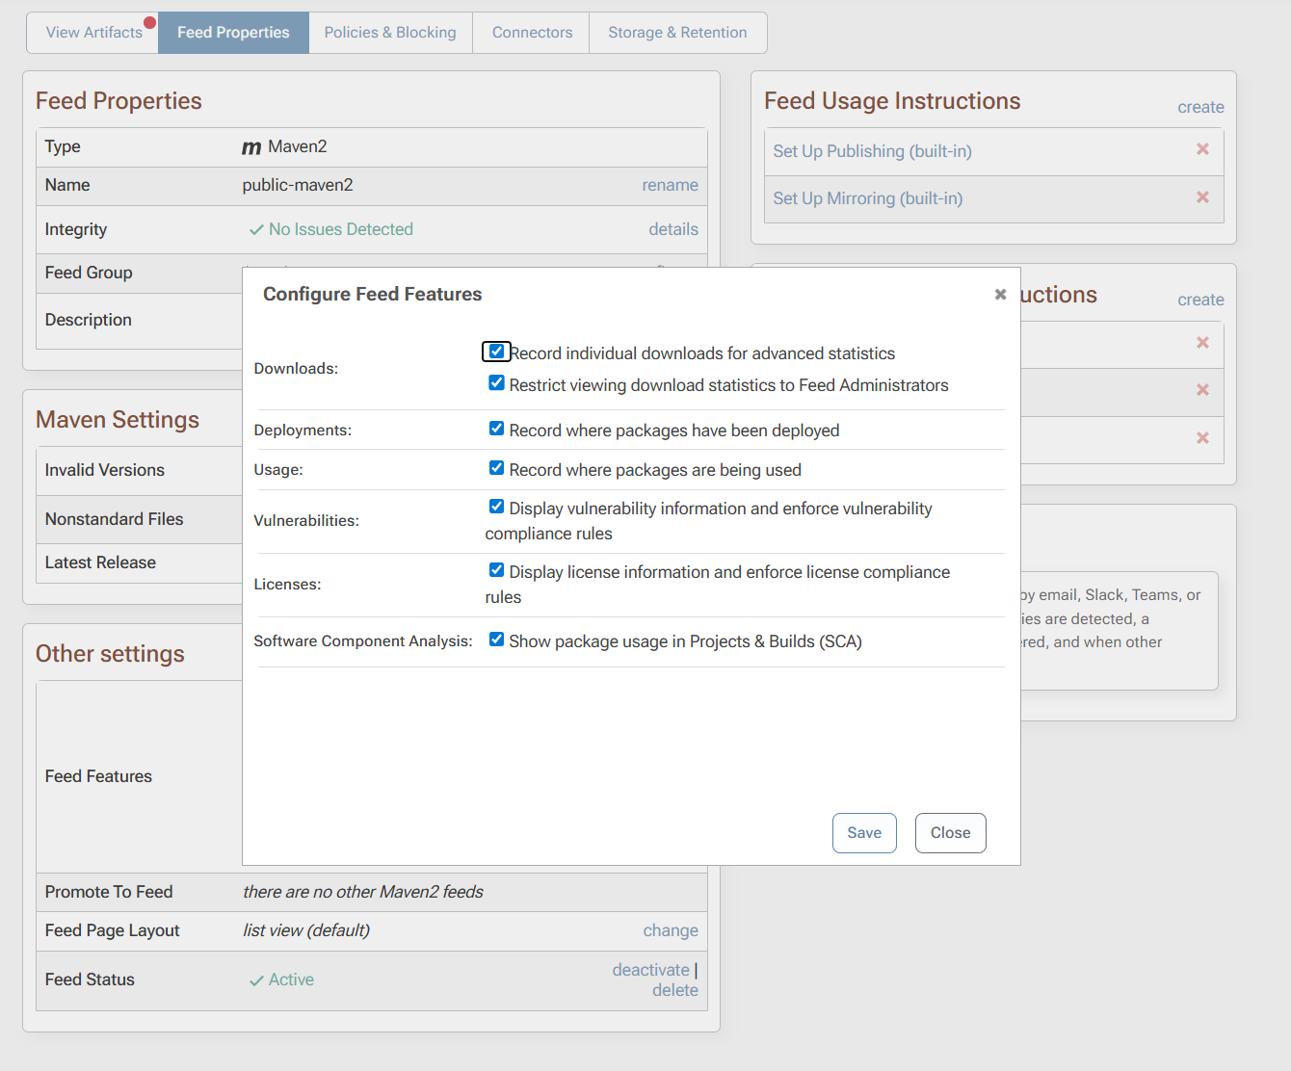1291x1071 pixels.
Task: Open the Storage & Retention tab
Action: click(677, 33)
